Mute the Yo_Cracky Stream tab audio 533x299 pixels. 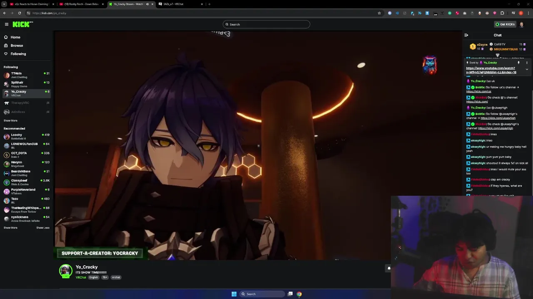pos(147,4)
